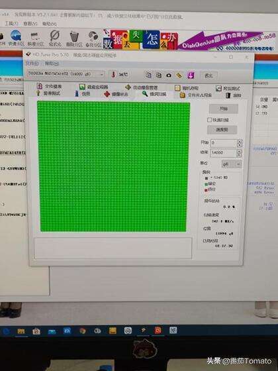Switch to the Health status tab
Viewport: 278px width, 371px height.
tap(116, 94)
